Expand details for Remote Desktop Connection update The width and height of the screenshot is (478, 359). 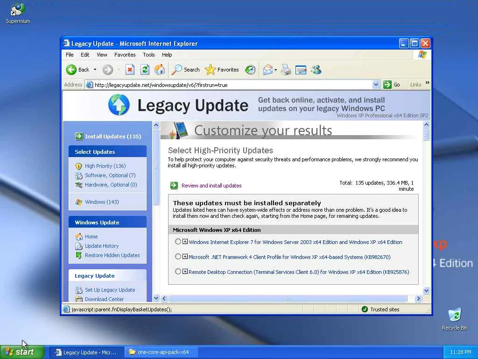pyautogui.click(x=185, y=272)
